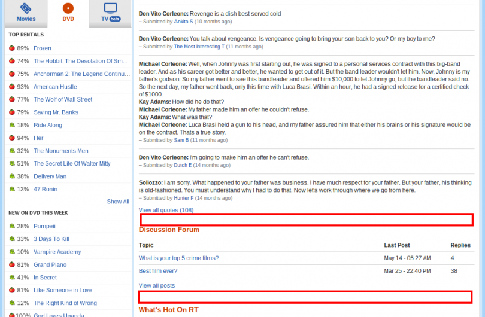The width and height of the screenshot is (485, 317).
Task: Open the Frozen movie link
Action: click(43, 48)
